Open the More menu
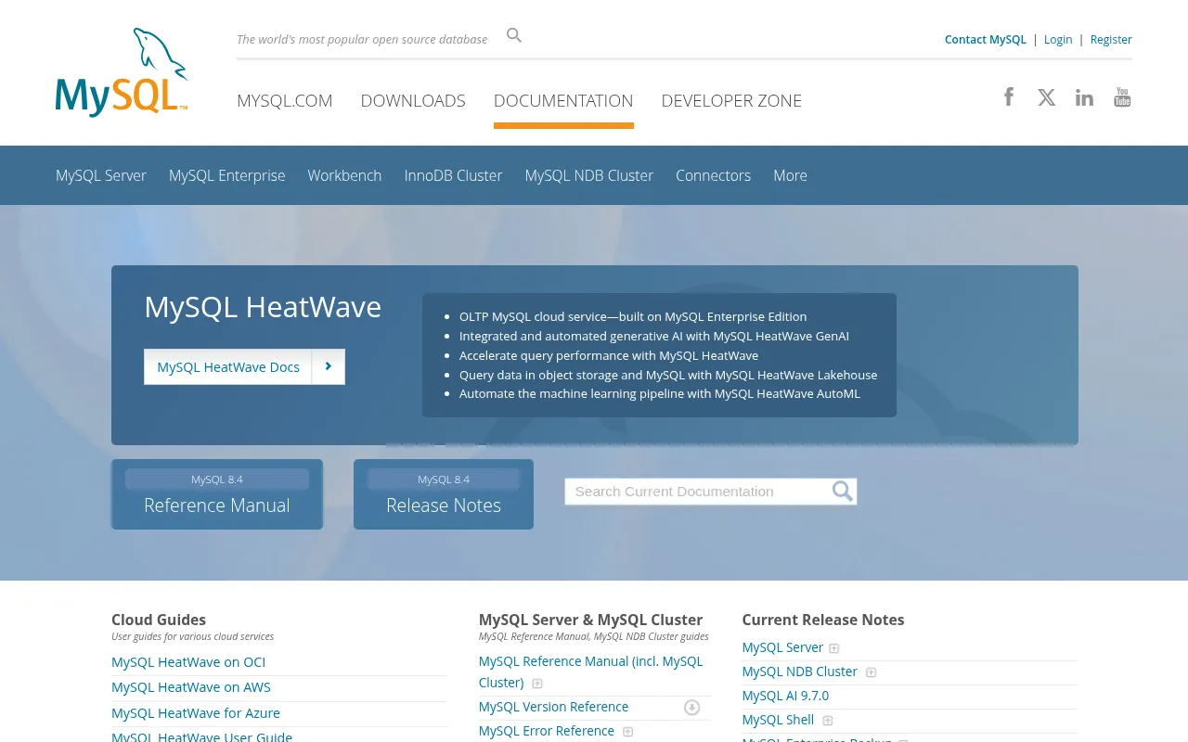 (791, 175)
